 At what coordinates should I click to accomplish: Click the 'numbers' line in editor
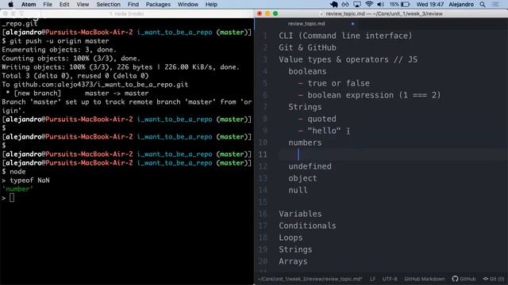305,142
